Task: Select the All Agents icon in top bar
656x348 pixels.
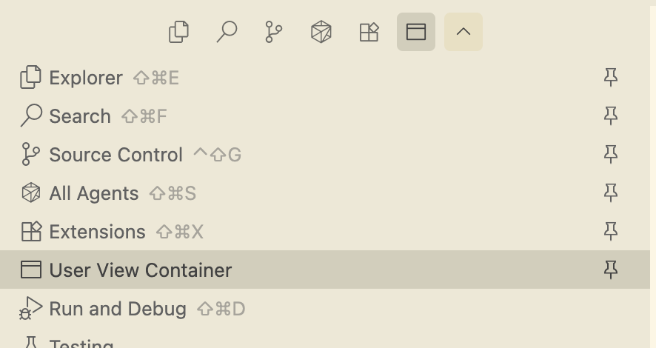Action: (321, 32)
